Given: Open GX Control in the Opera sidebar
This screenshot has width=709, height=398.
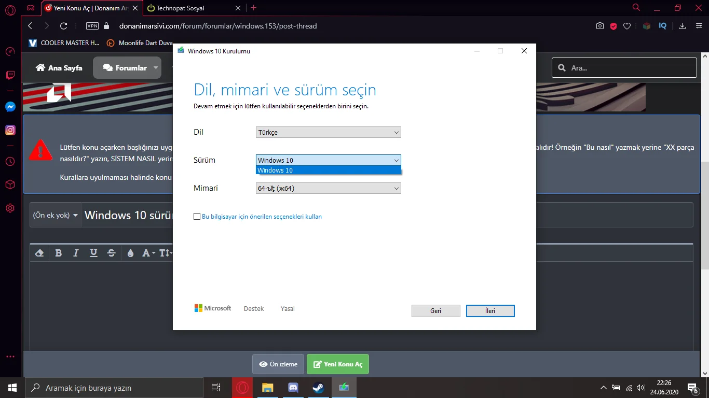Looking at the screenshot, I should (x=10, y=51).
